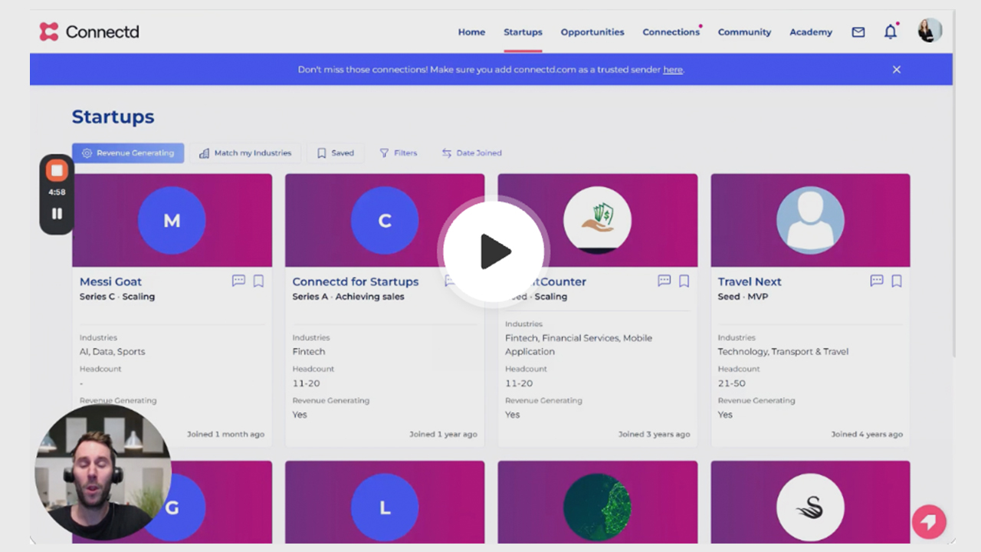Image resolution: width=981 pixels, height=552 pixels.
Task: Stop the screen recording
Action: point(57,170)
